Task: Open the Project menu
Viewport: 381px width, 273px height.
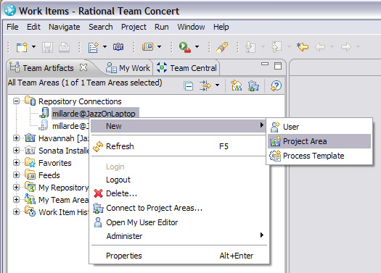Action: point(134,27)
